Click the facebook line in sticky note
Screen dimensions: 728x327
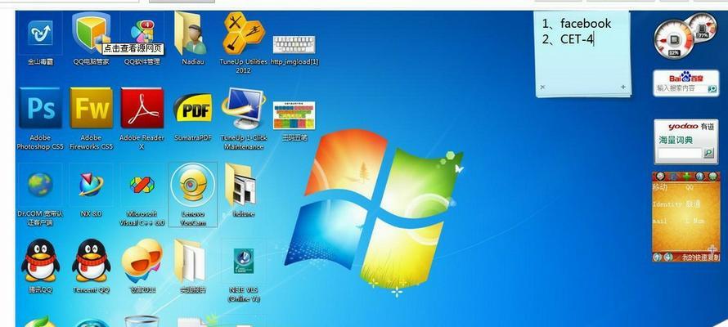[x=586, y=23]
